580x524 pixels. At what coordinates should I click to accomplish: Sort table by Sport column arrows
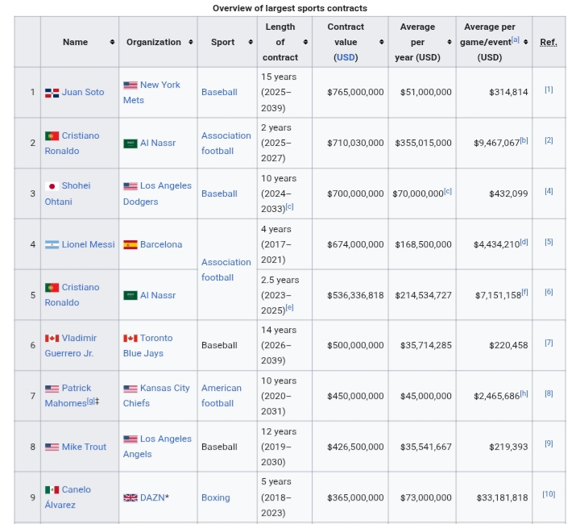point(251,42)
